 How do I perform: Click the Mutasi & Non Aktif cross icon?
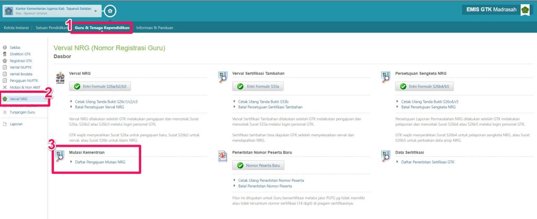5,87
